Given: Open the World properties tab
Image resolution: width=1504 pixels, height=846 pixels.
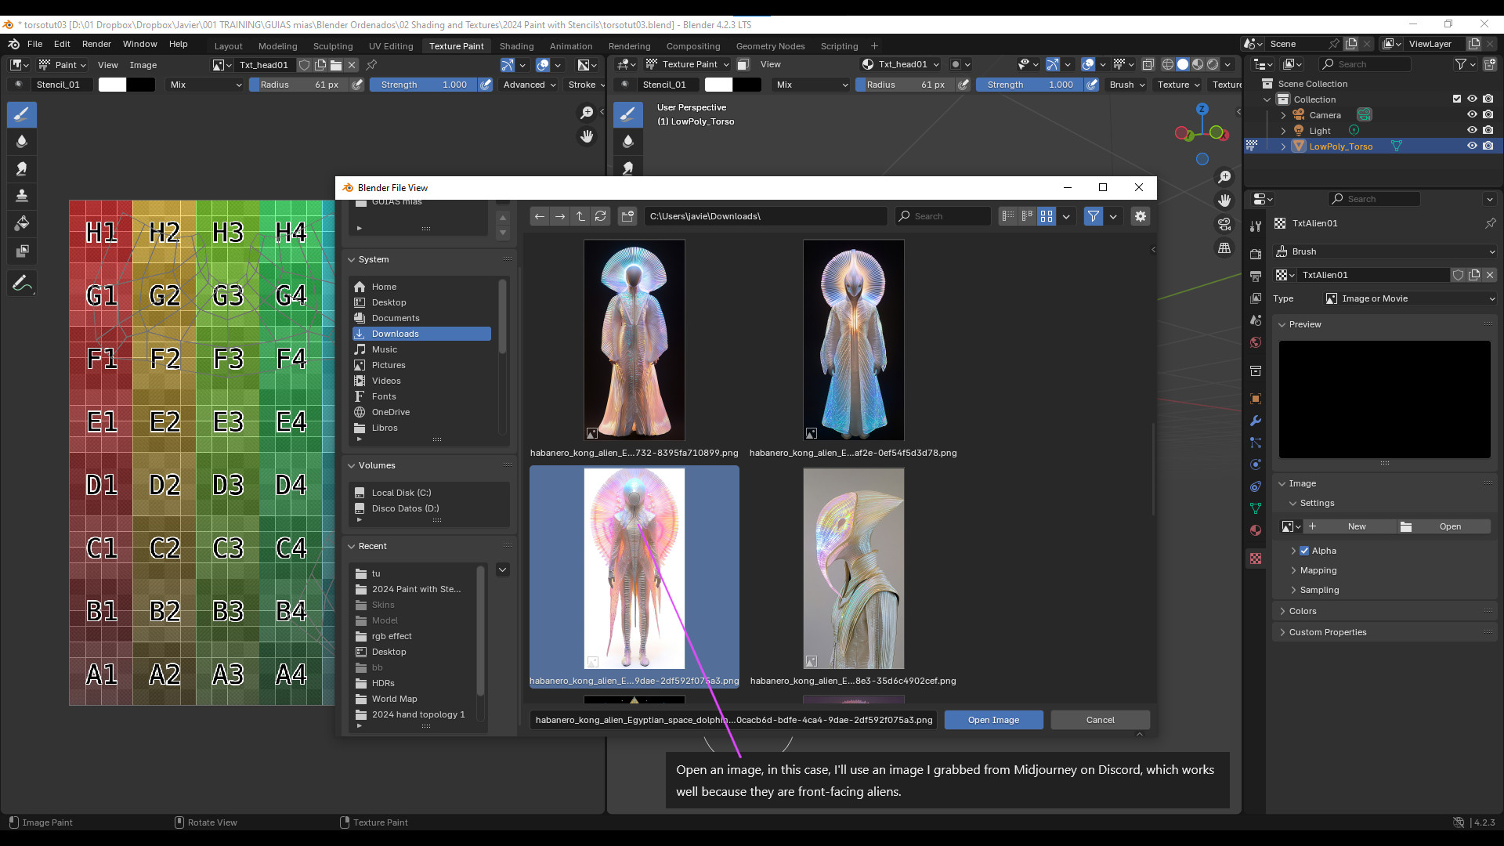Looking at the screenshot, I should pos(1256,342).
